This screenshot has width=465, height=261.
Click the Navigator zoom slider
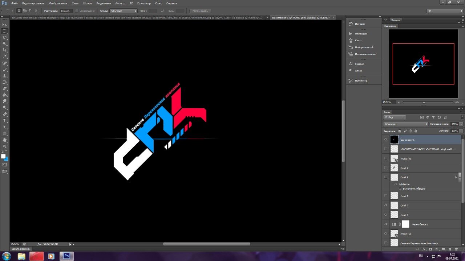(424, 102)
